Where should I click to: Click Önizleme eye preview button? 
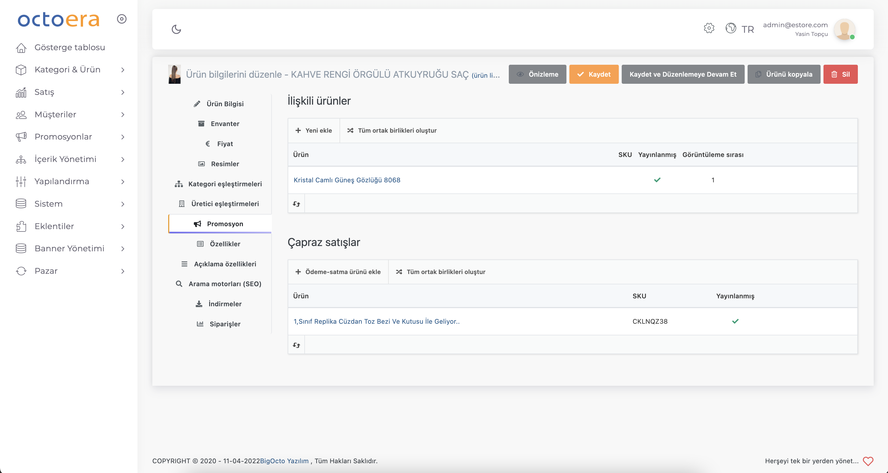point(537,75)
